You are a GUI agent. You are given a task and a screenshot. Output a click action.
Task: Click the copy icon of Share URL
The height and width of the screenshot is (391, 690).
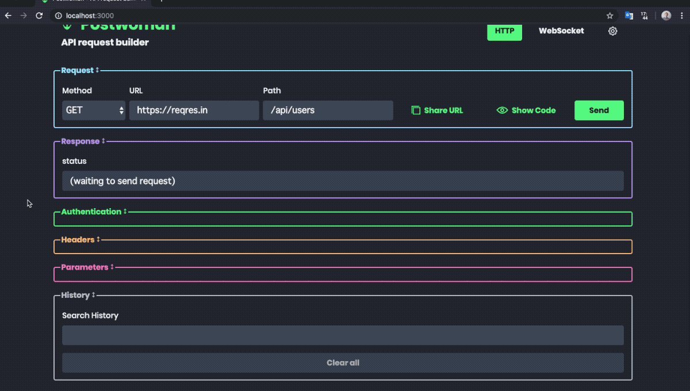pyautogui.click(x=416, y=110)
